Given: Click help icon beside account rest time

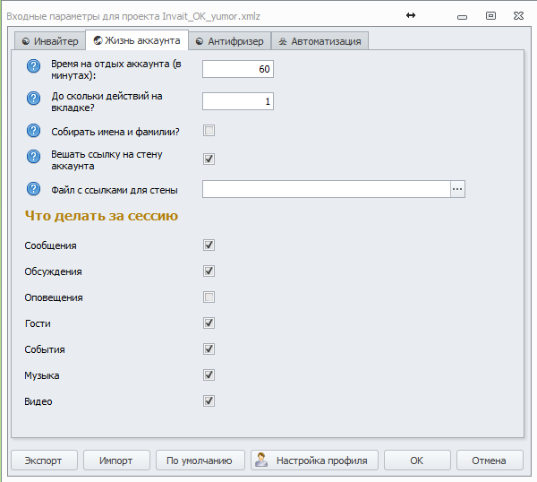Looking at the screenshot, I should click(35, 69).
